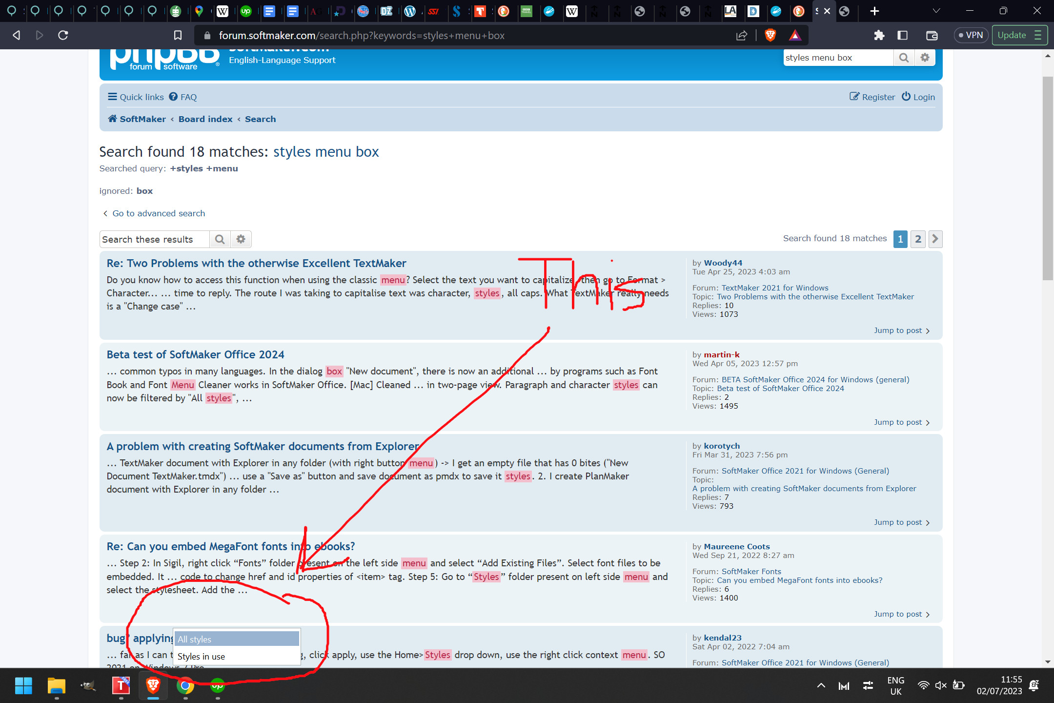Viewport: 1054px width, 703px height.
Task: Click the Brave Shields lion icon
Action: (x=770, y=35)
